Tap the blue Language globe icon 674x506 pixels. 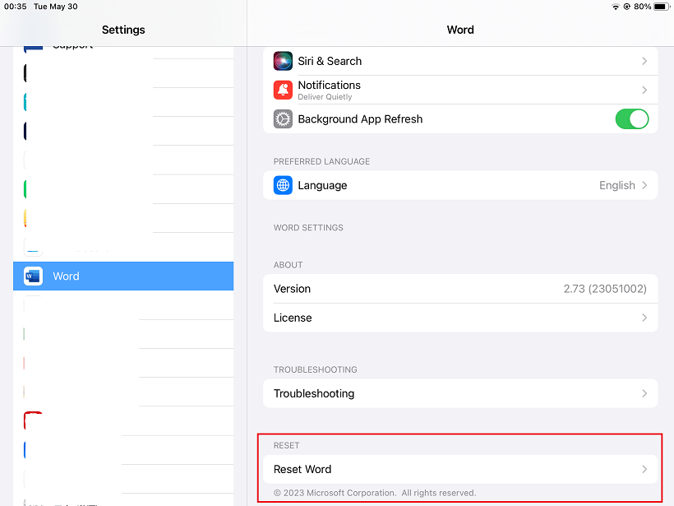(283, 185)
